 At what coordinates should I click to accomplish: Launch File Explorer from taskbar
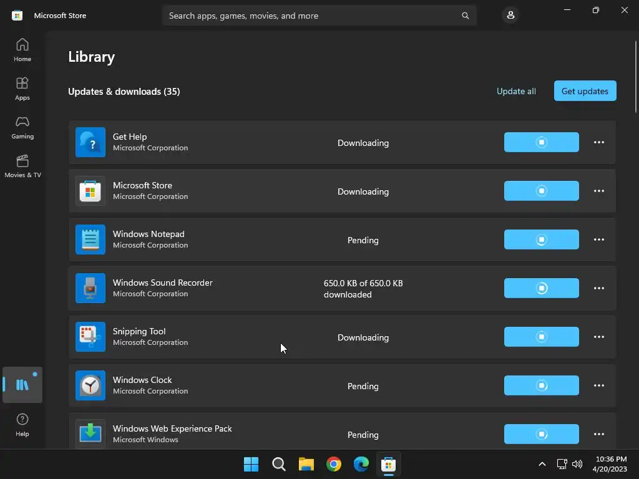click(306, 464)
